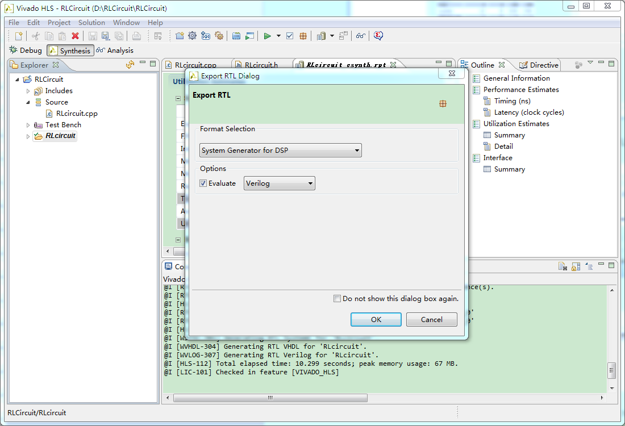Open project settings gear icon in toolbar

[x=192, y=36]
